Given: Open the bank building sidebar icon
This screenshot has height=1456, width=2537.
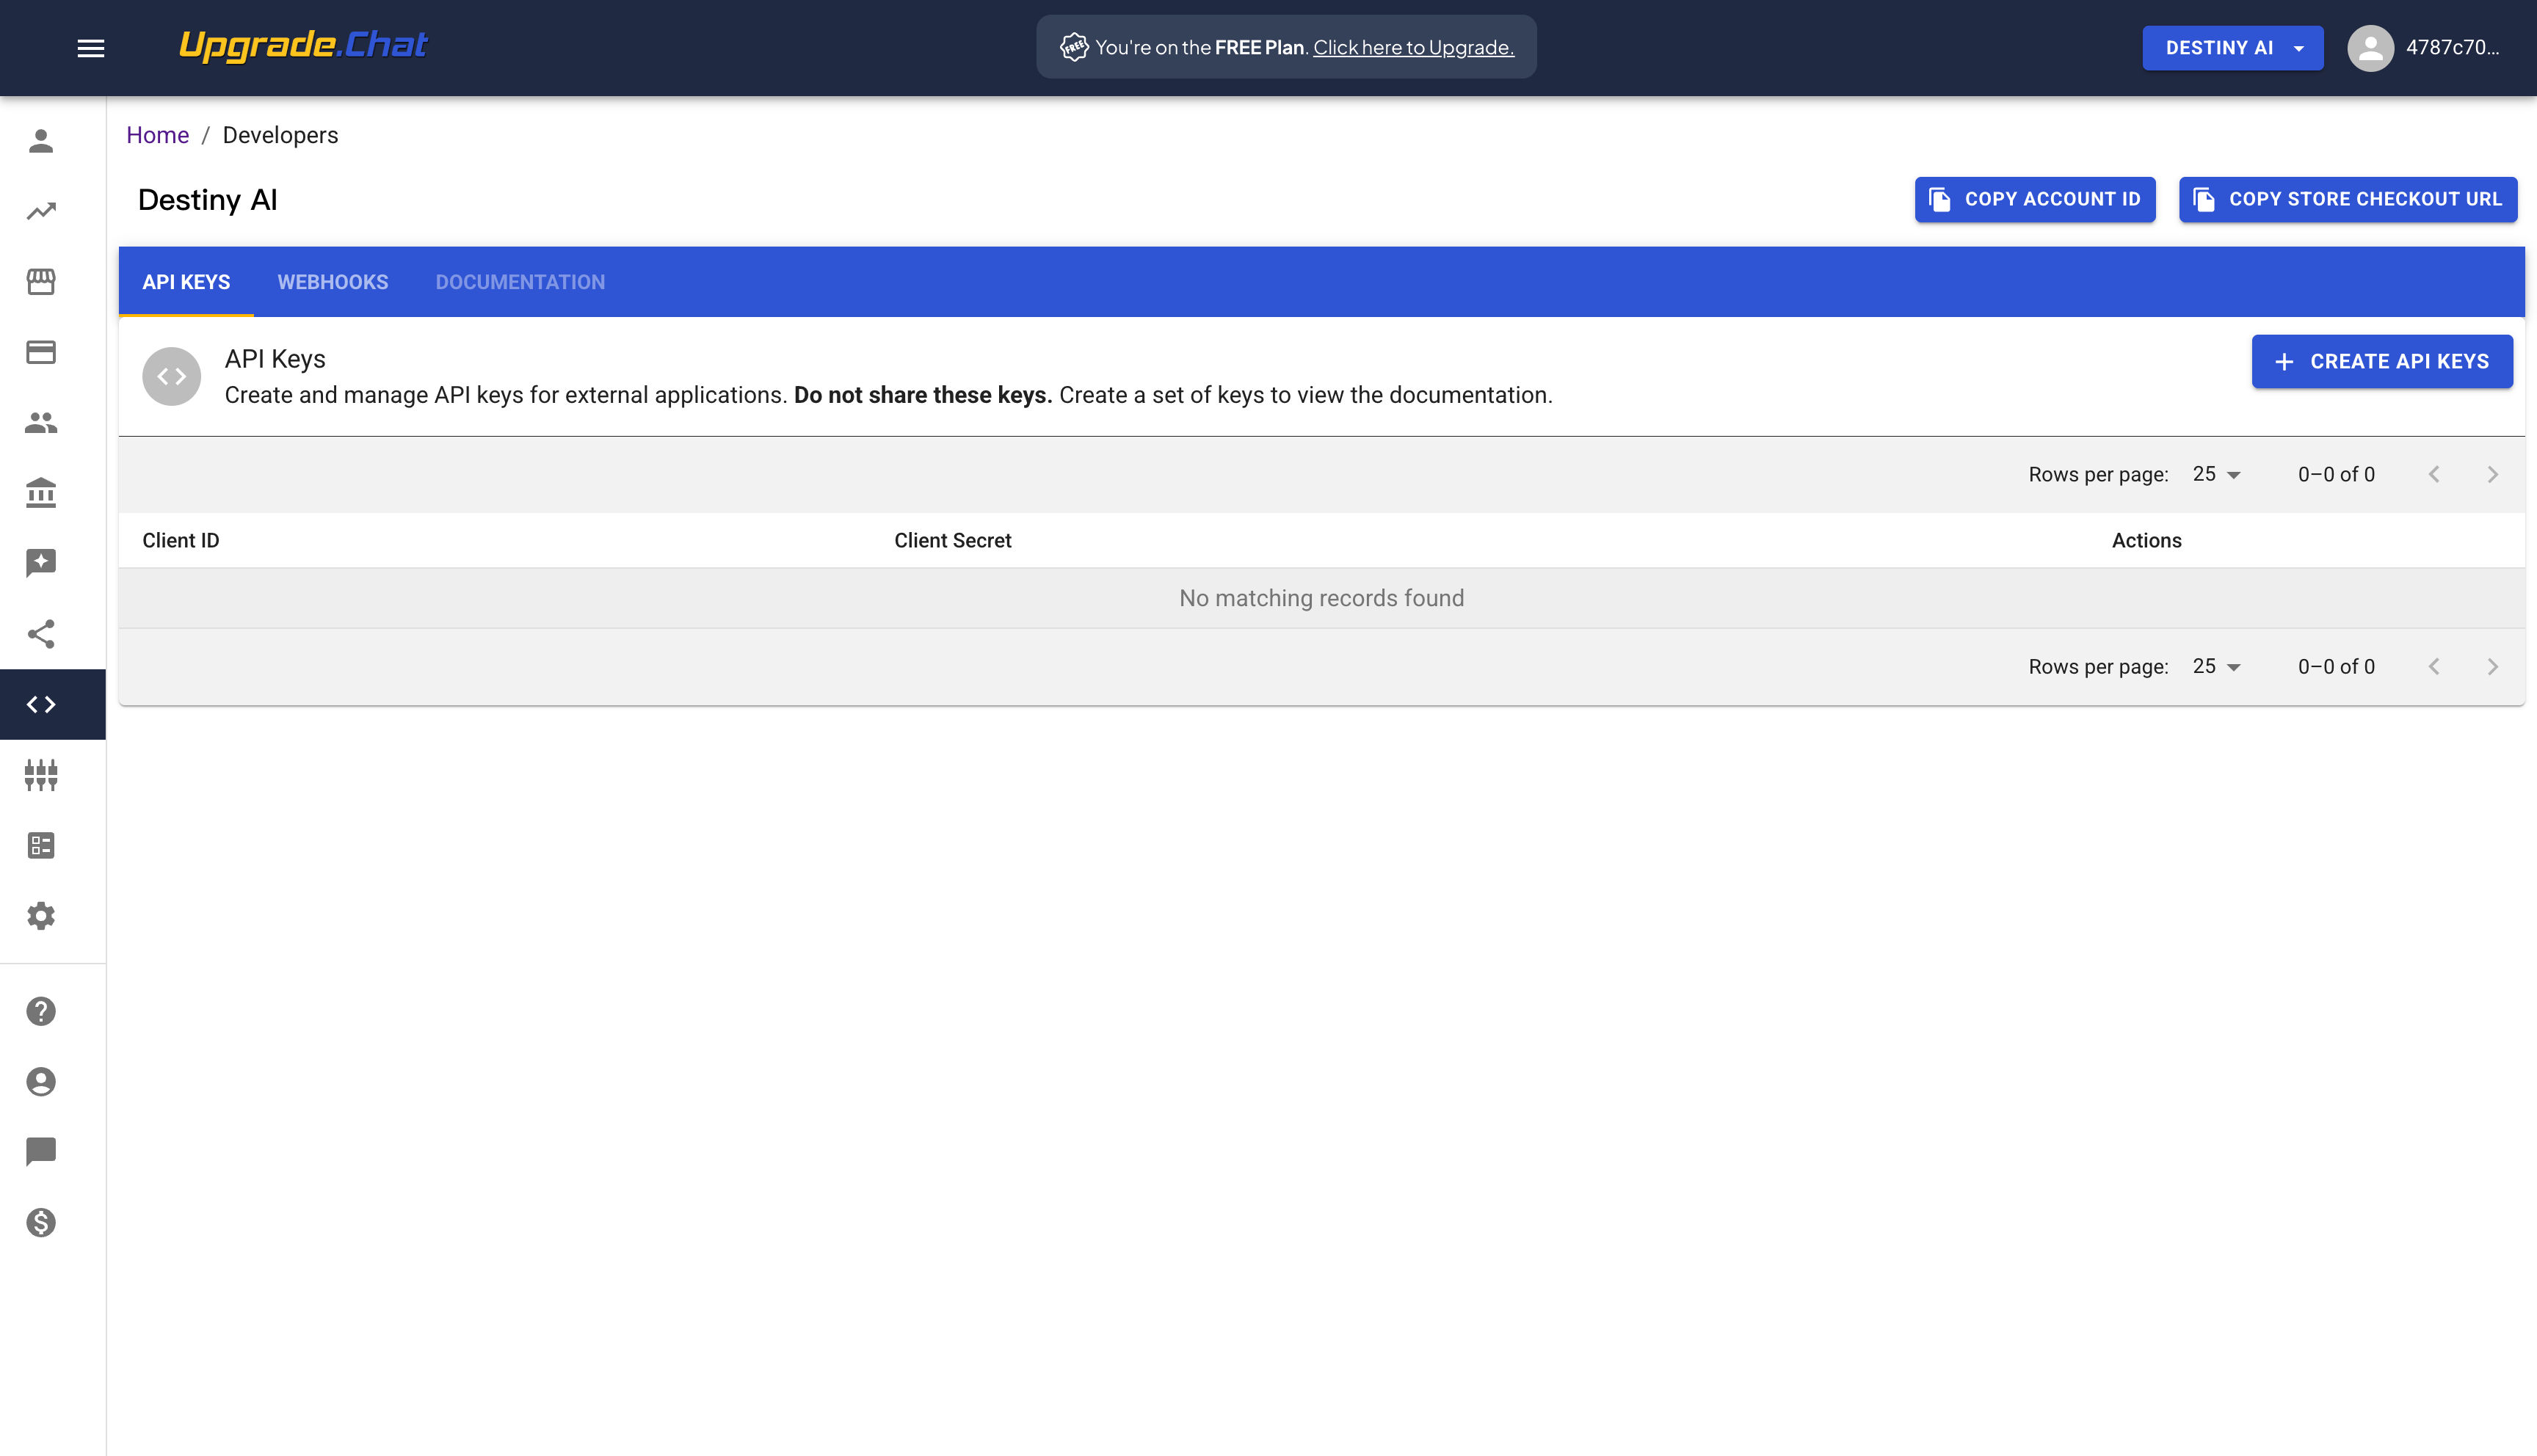Looking at the screenshot, I should click(41, 493).
